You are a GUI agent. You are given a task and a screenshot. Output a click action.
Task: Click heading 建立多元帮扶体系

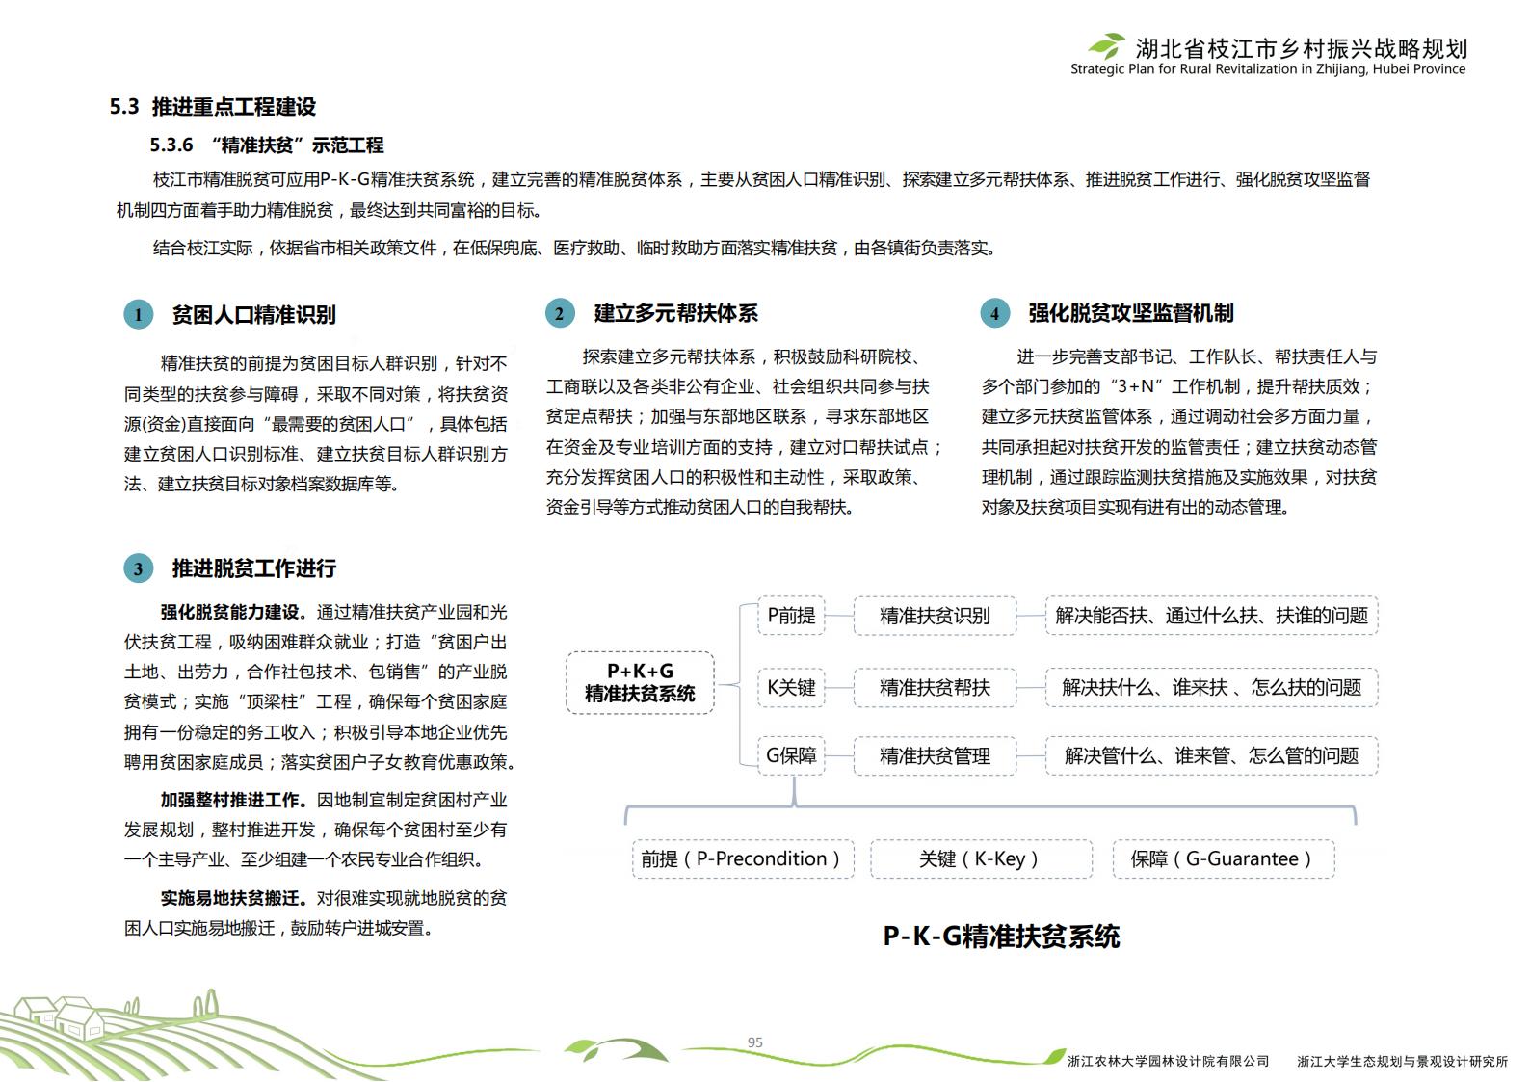(675, 313)
